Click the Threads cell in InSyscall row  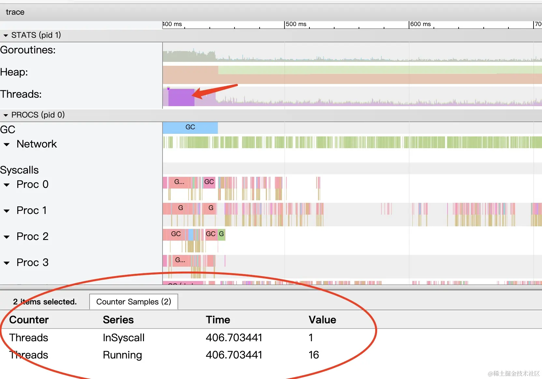point(29,338)
